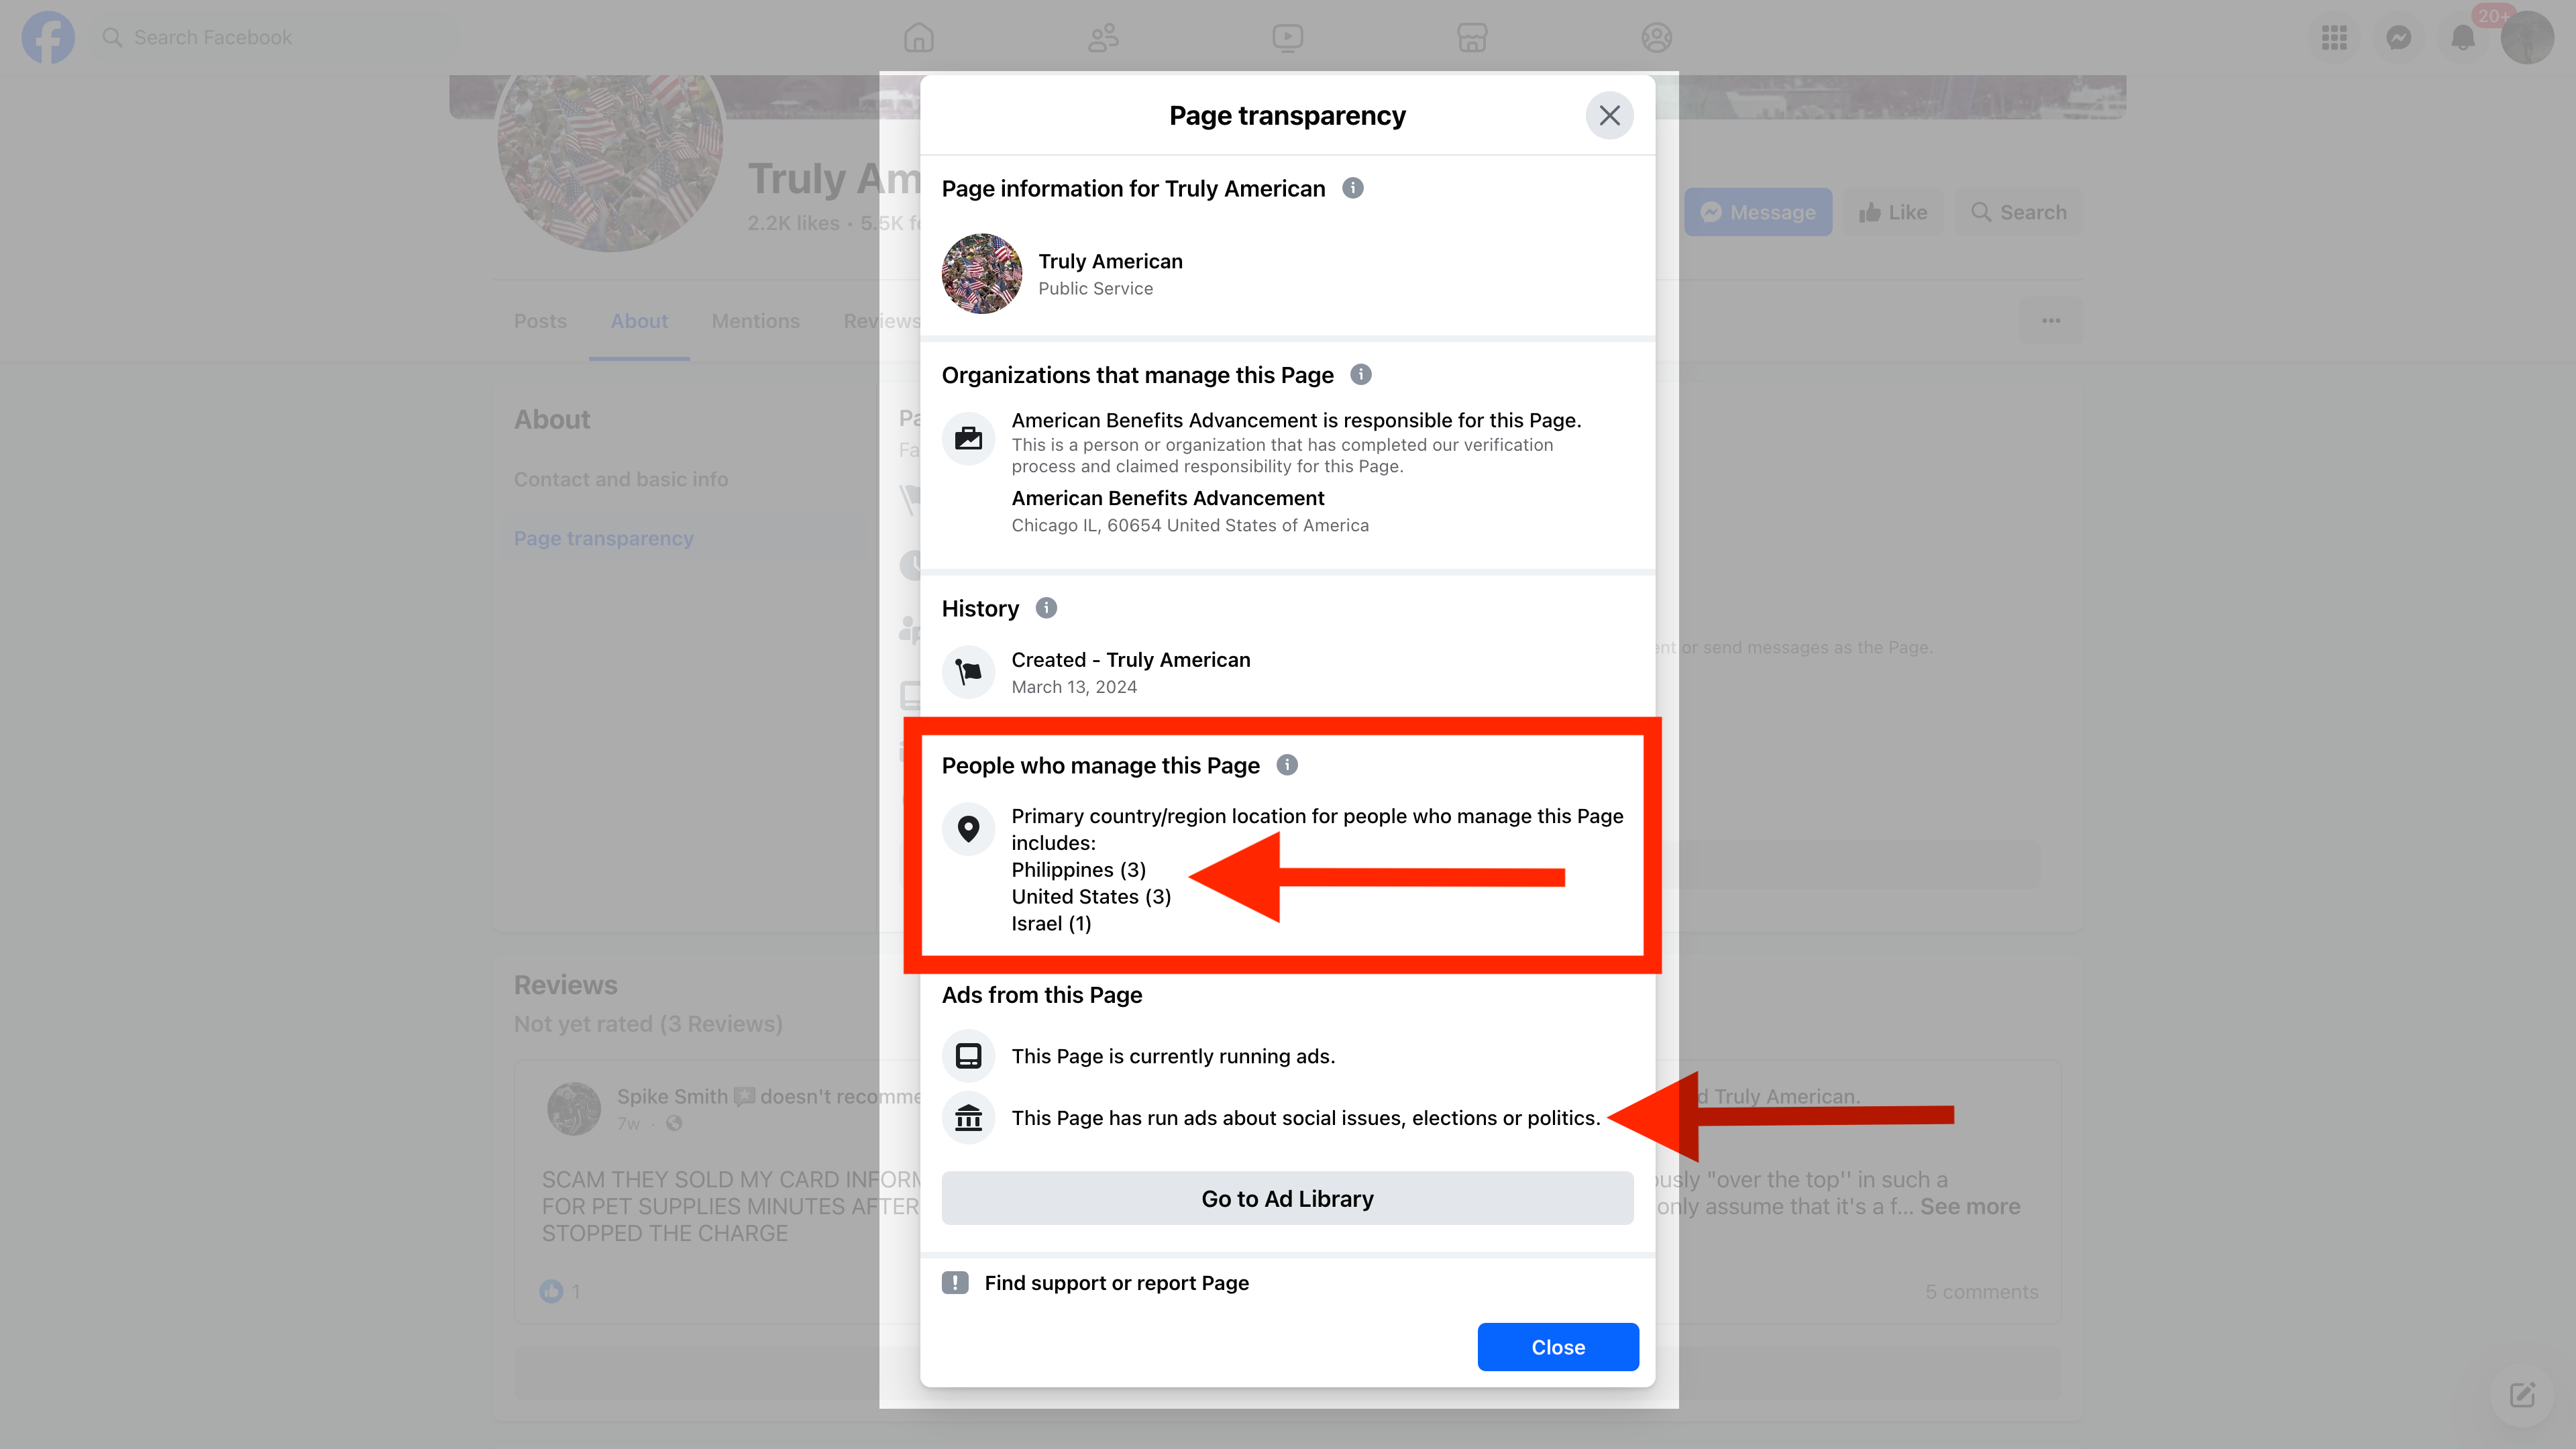Open the Watch video icon

tap(1287, 38)
